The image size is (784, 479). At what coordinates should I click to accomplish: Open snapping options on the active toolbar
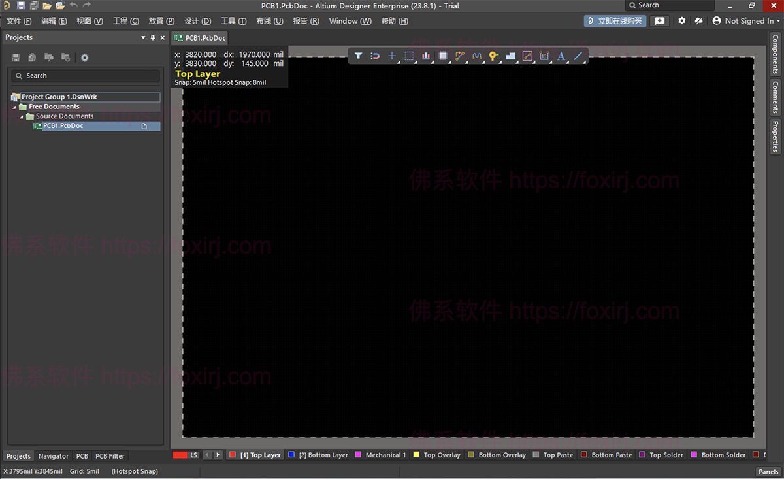[374, 56]
